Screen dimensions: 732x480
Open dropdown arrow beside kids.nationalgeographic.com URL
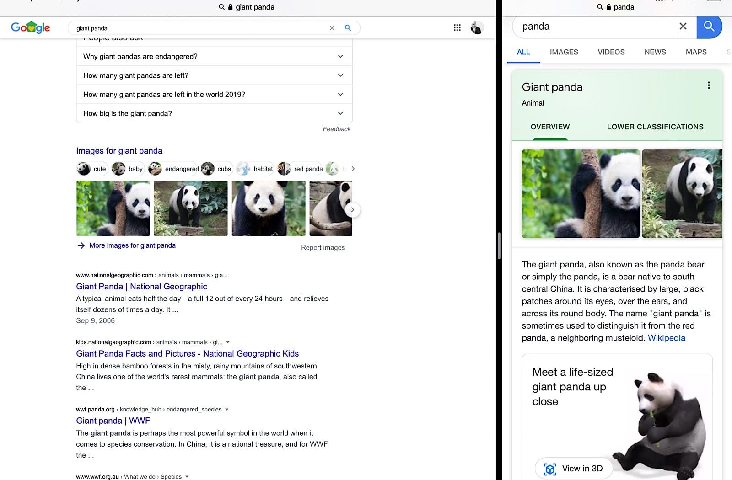click(228, 342)
